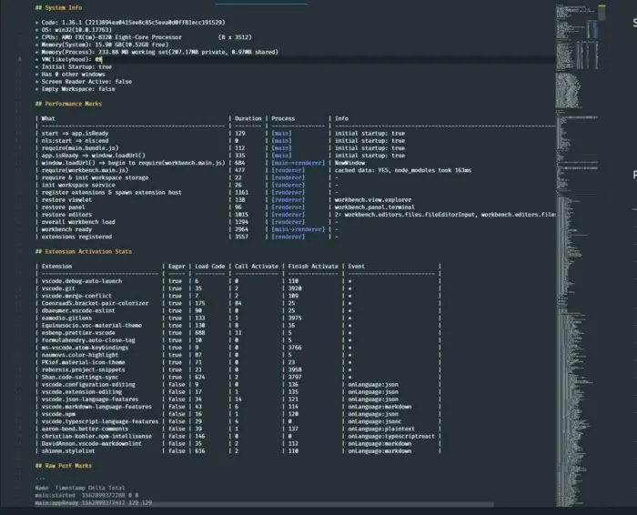Click the horizontal scrollbar at the bottom
The image size is (637, 515).
tap(264, 504)
